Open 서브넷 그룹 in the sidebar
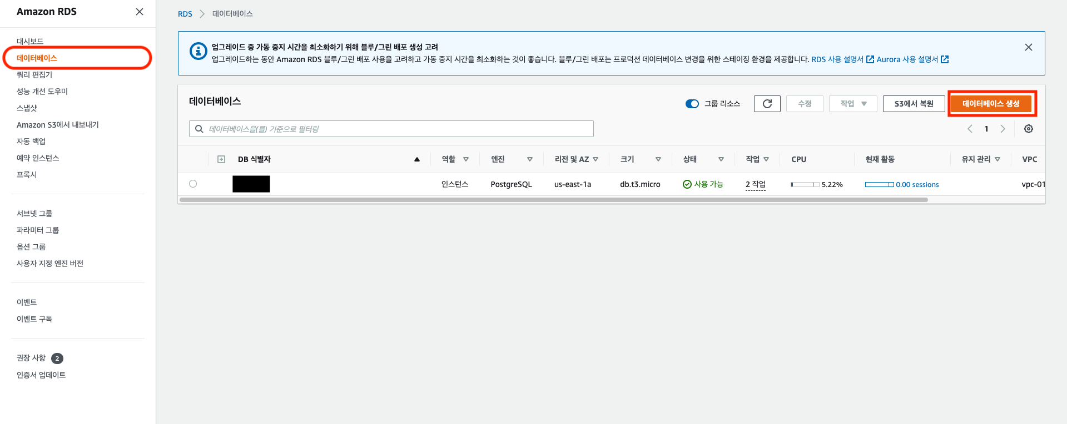The height and width of the screenshot is (424, 1067). pyautogui.click(x=34, y=213)
